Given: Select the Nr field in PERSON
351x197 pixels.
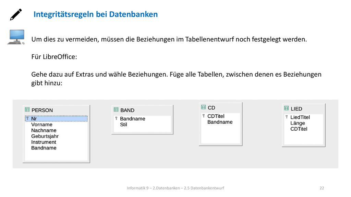Looking at the screenshot, I should 56,119.
